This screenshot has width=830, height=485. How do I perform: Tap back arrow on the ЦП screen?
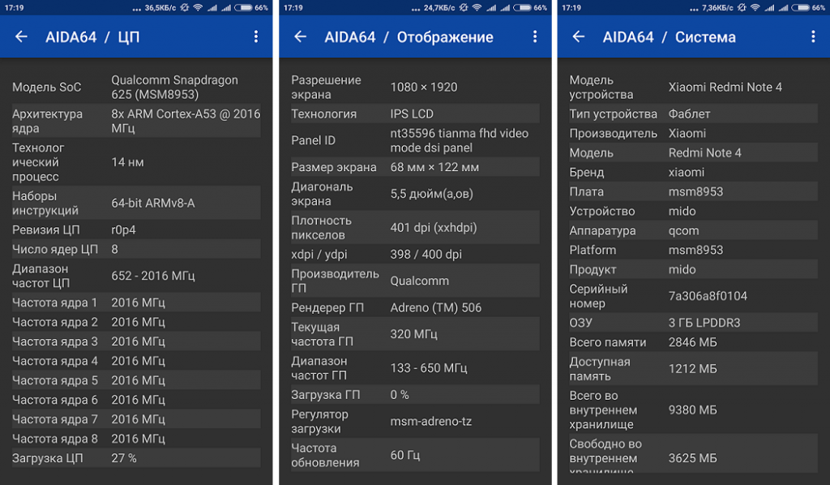click(21, 36)
